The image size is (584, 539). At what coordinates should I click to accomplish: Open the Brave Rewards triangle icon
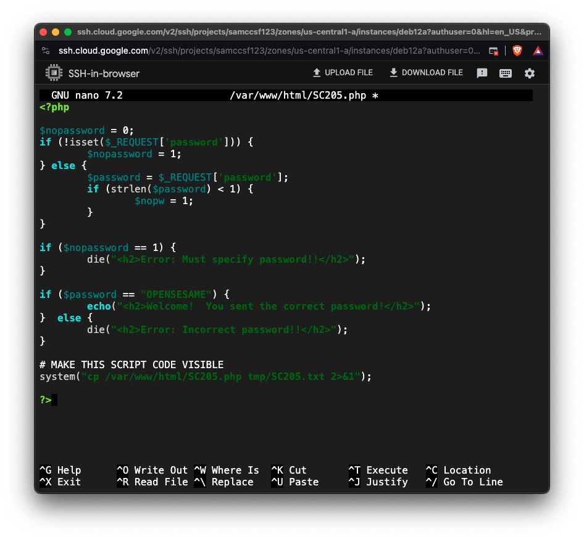click(538, 51)
